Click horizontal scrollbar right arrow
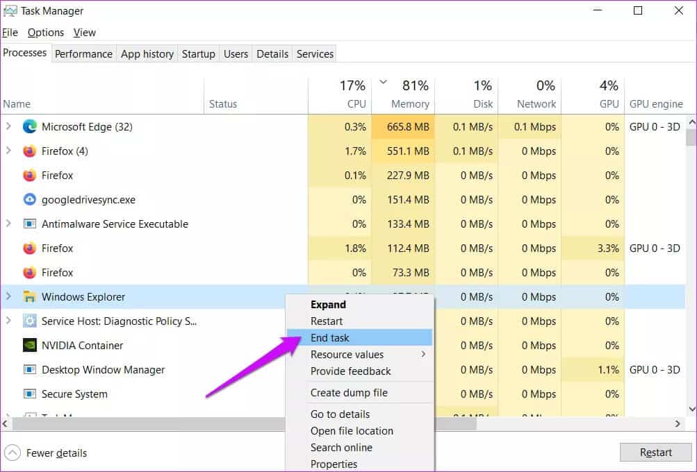Screen dimensions: 697x472 (678, 423)
